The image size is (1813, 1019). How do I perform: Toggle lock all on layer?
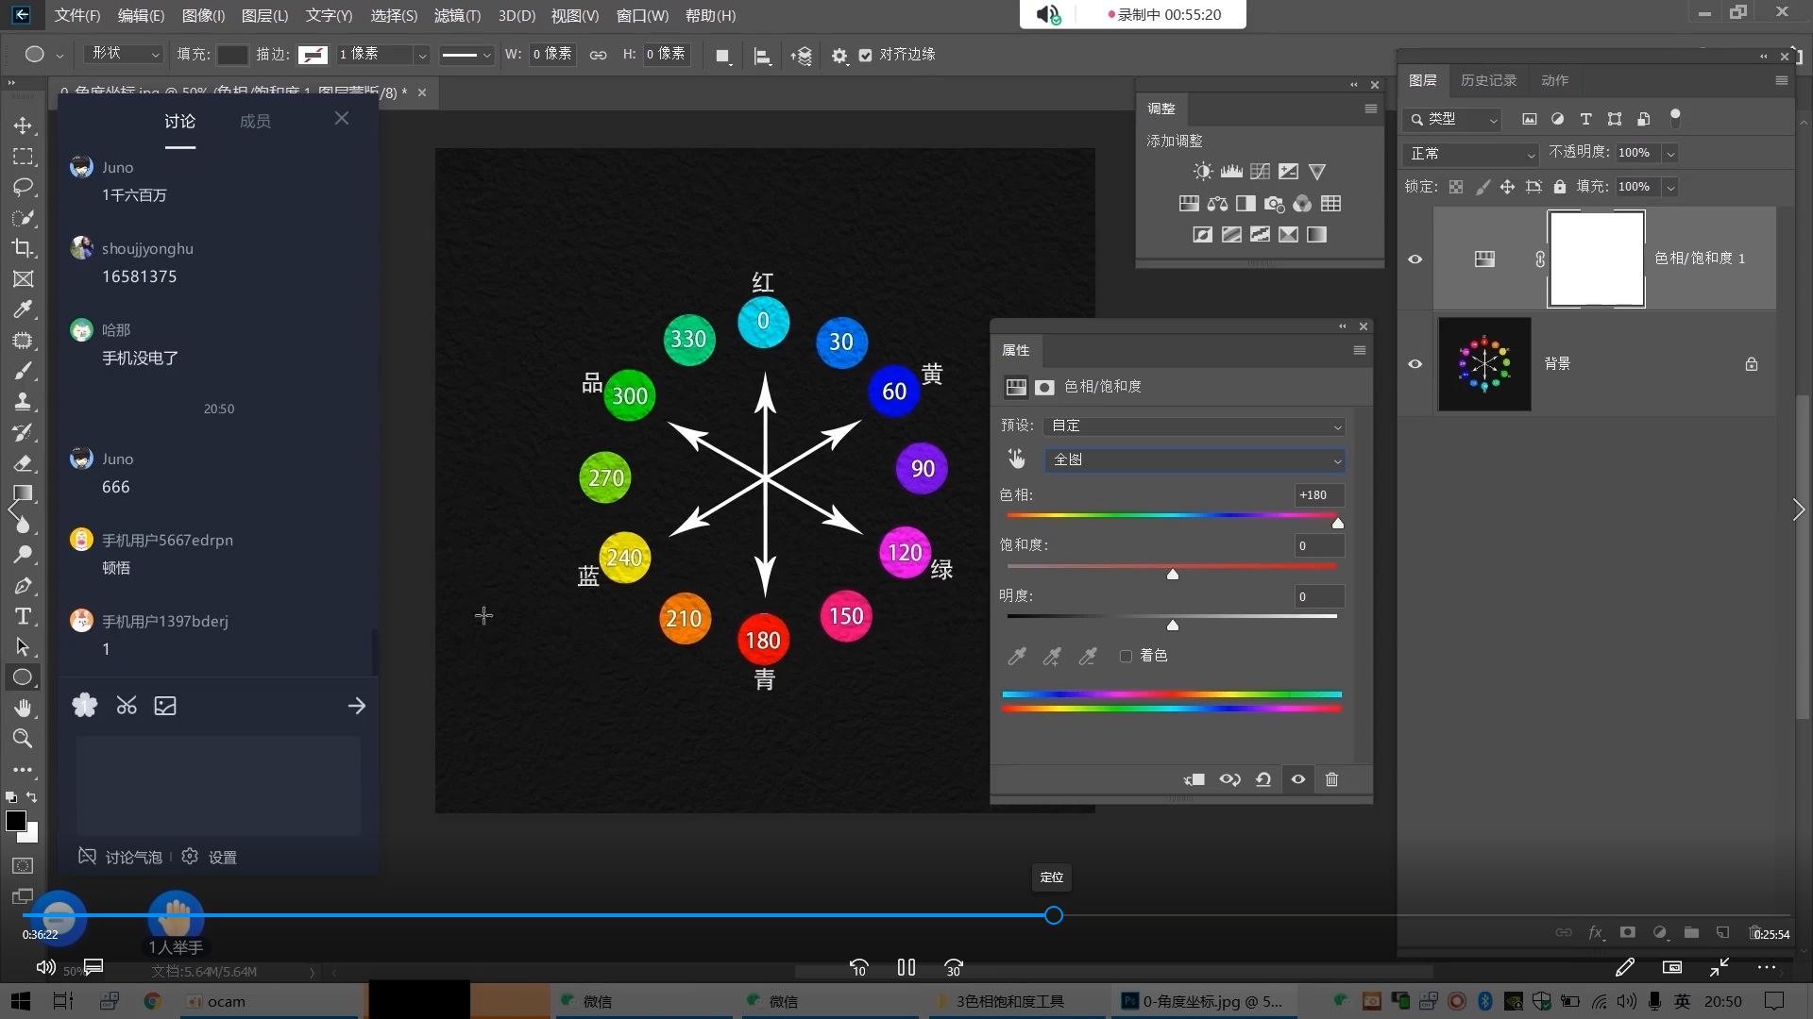[x=1560, y=187]
